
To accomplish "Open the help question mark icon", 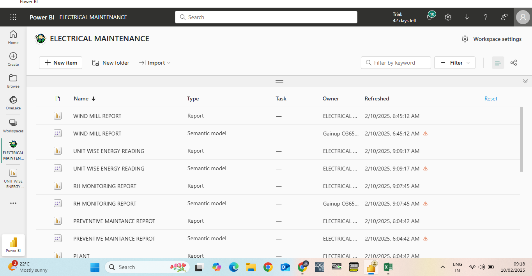I will pos(486,17).
